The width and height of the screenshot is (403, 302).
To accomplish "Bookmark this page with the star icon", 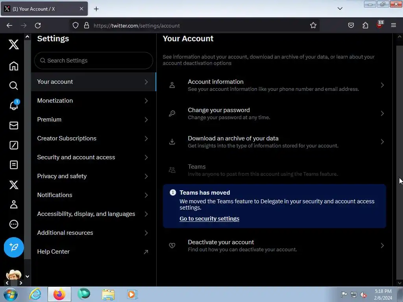I will pyautogui.click(x=313, y=26).
